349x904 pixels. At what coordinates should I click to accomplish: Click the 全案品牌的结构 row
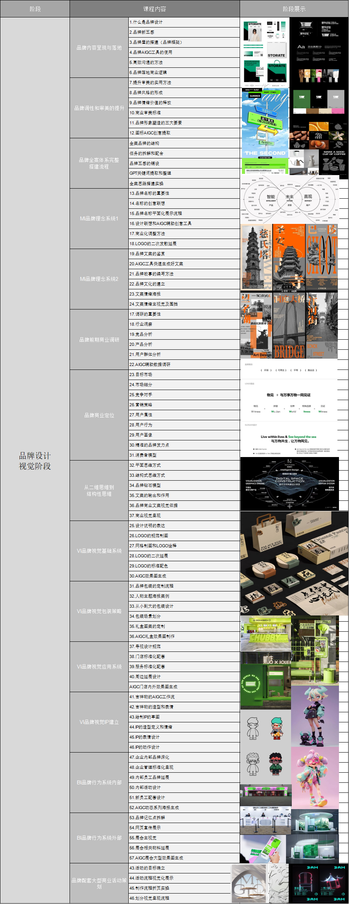[x=184, y=143]
